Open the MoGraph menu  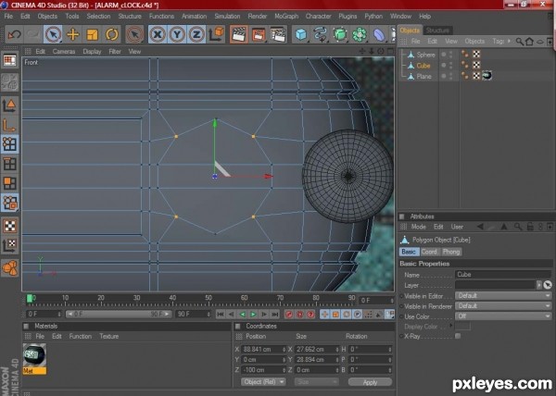coord(286,17)
